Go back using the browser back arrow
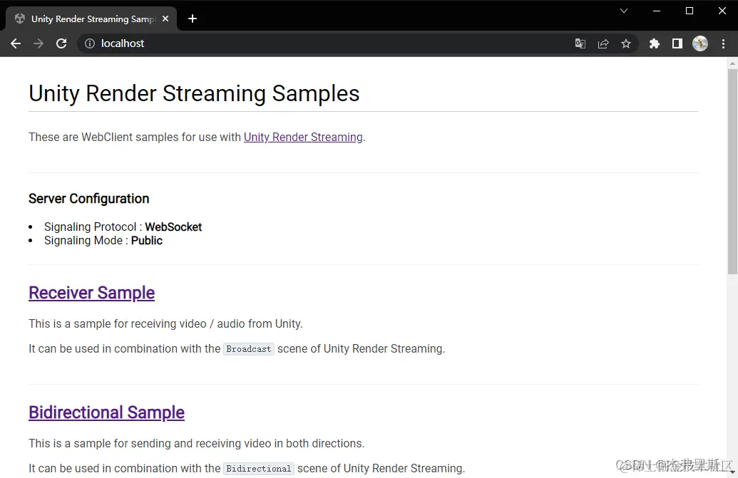 coord(16,43)
